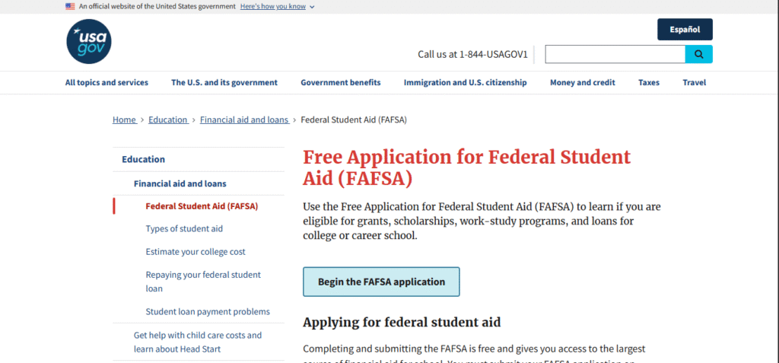The width and height of the screenshot is (779, 363).
Task: Click the search magnifying glass button
Action: pyautogui.click(x=698, y=54)
